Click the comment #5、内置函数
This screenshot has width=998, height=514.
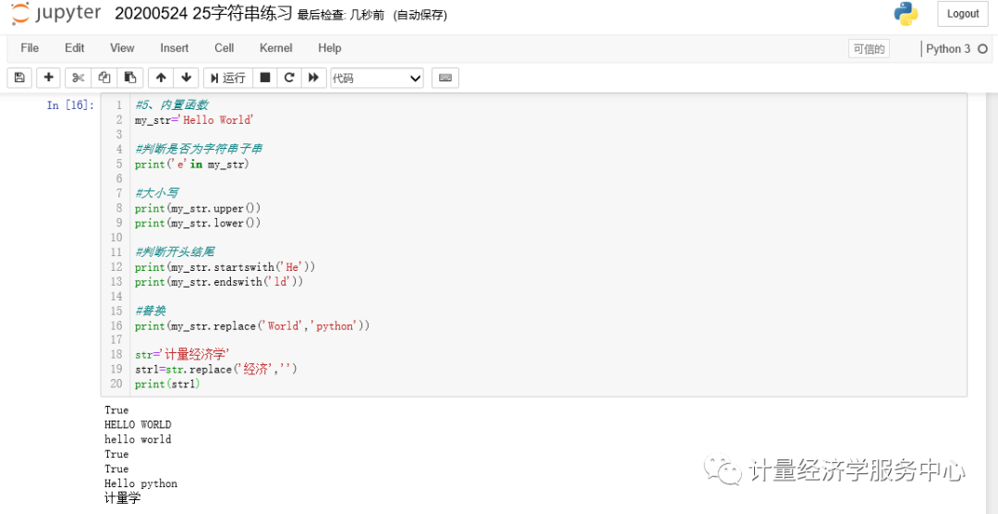tap(171, 105)
